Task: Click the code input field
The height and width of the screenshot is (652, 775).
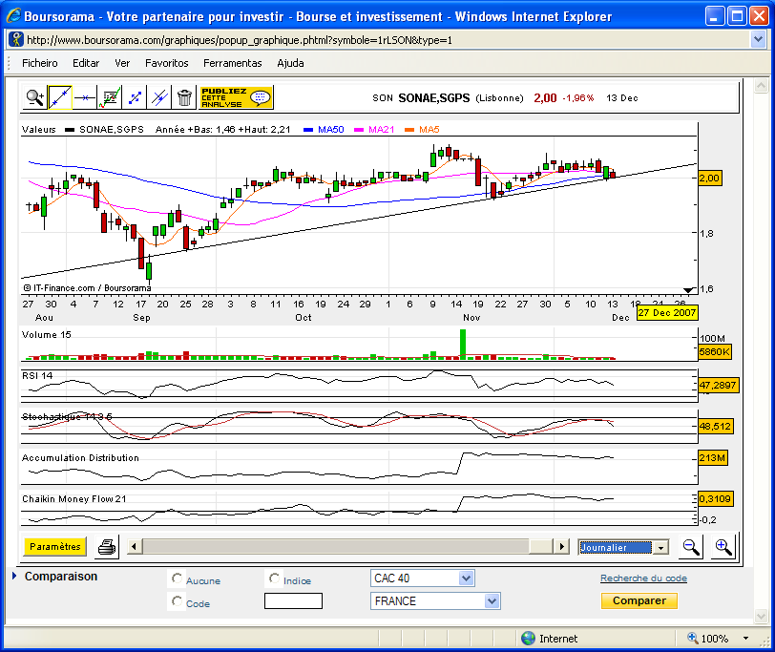Action: coord(294,601)
